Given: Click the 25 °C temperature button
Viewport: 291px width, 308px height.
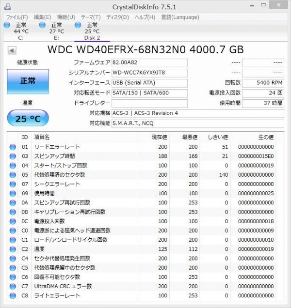Looking at the screenshot, I should tap(28, 118).
